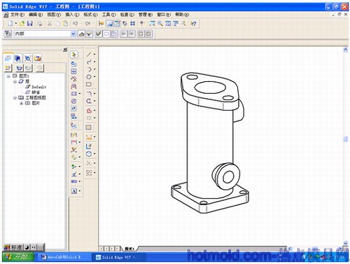This screenshot has height=264, width=350.
Task: Open the 工具 menu
Action: (109, 15)
